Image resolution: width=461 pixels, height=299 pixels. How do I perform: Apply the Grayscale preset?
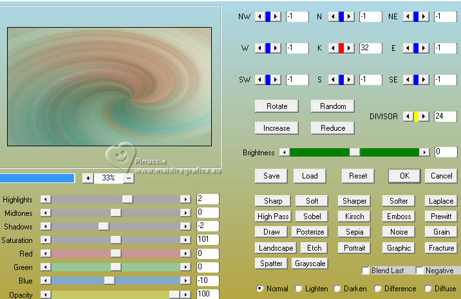310,264
